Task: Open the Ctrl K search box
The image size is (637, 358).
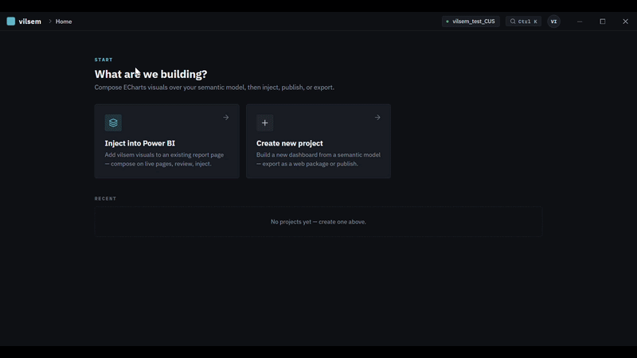Action: point(523,21)
